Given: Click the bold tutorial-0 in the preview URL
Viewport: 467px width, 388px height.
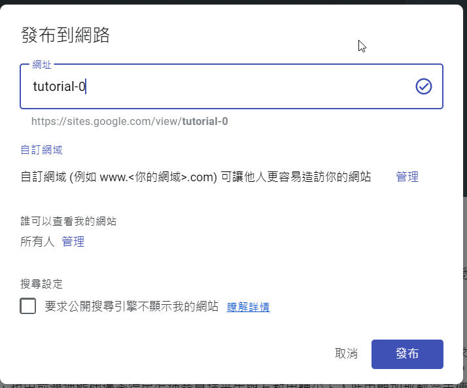Looking at the screenshot, I should (x=205, y=121).
